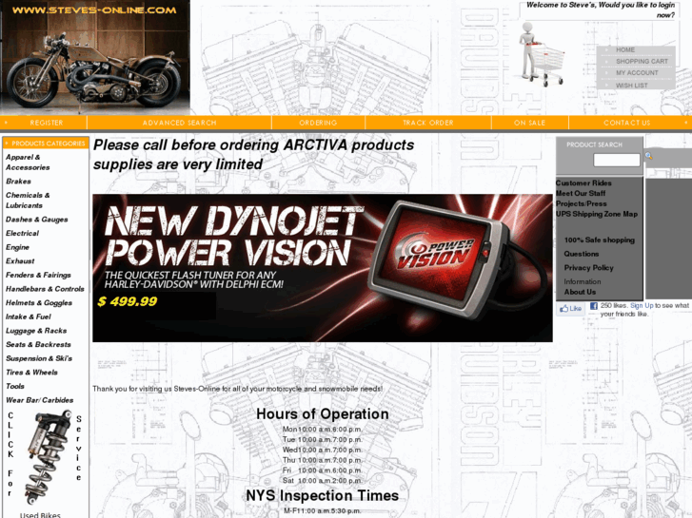
Task: Open CONTACT US in the navigation bar
Action: (x=627, y=123)
